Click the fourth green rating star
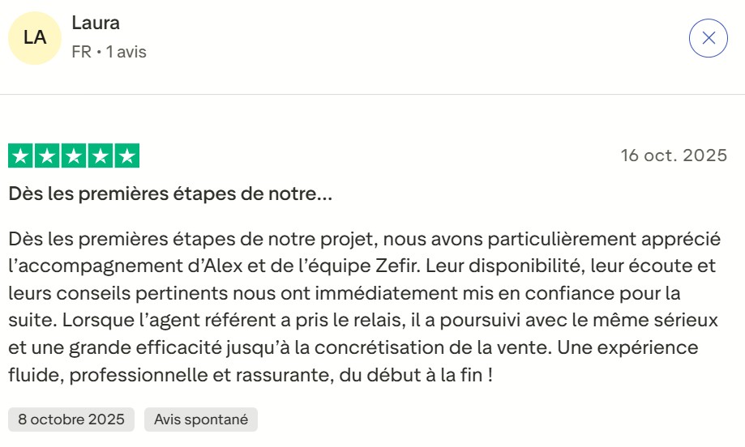 [100, 156]
